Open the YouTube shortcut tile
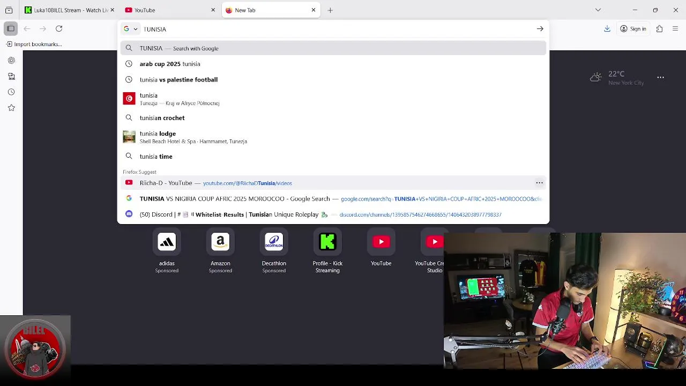Viewport: 686px width, 386px height. (x=381, y=248)
